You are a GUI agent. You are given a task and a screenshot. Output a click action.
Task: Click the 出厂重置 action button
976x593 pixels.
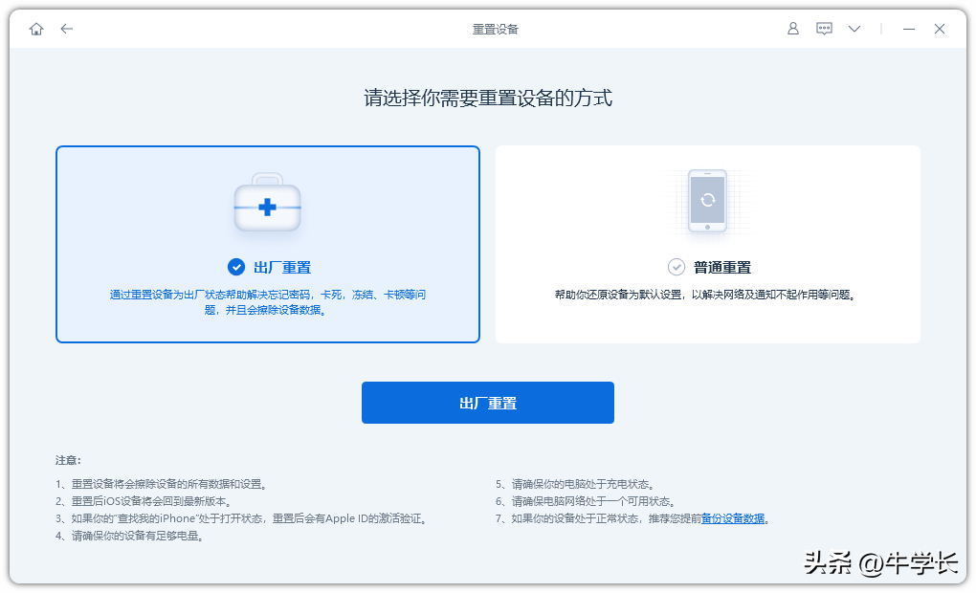pos(488,403)
